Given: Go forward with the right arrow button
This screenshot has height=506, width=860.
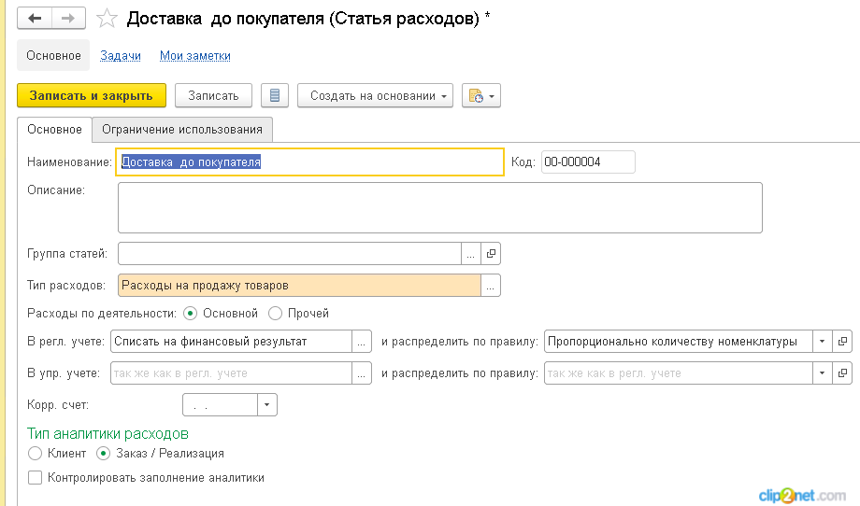Looking at the screenshot, I should click(68, 18).
